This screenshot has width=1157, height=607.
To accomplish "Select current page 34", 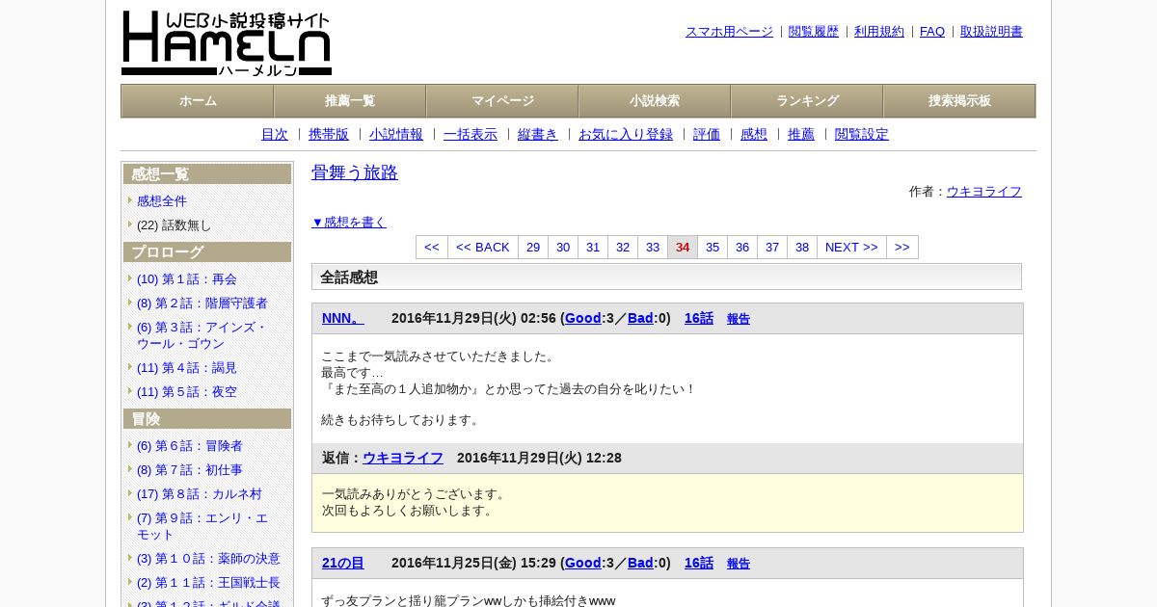I will (x=683, y=247).
